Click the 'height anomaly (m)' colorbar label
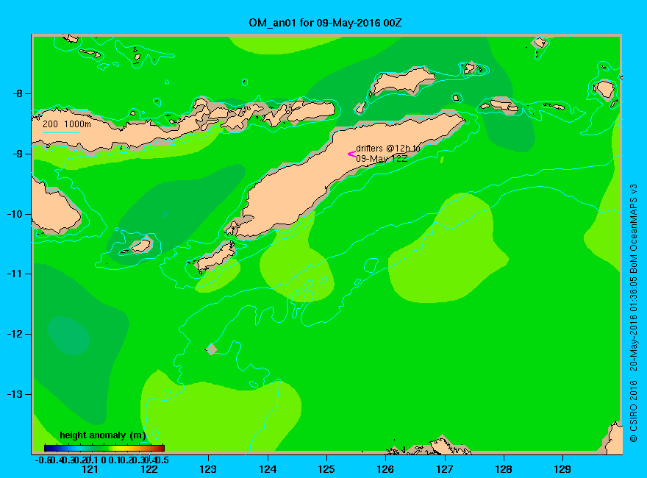 coord(103,435)
